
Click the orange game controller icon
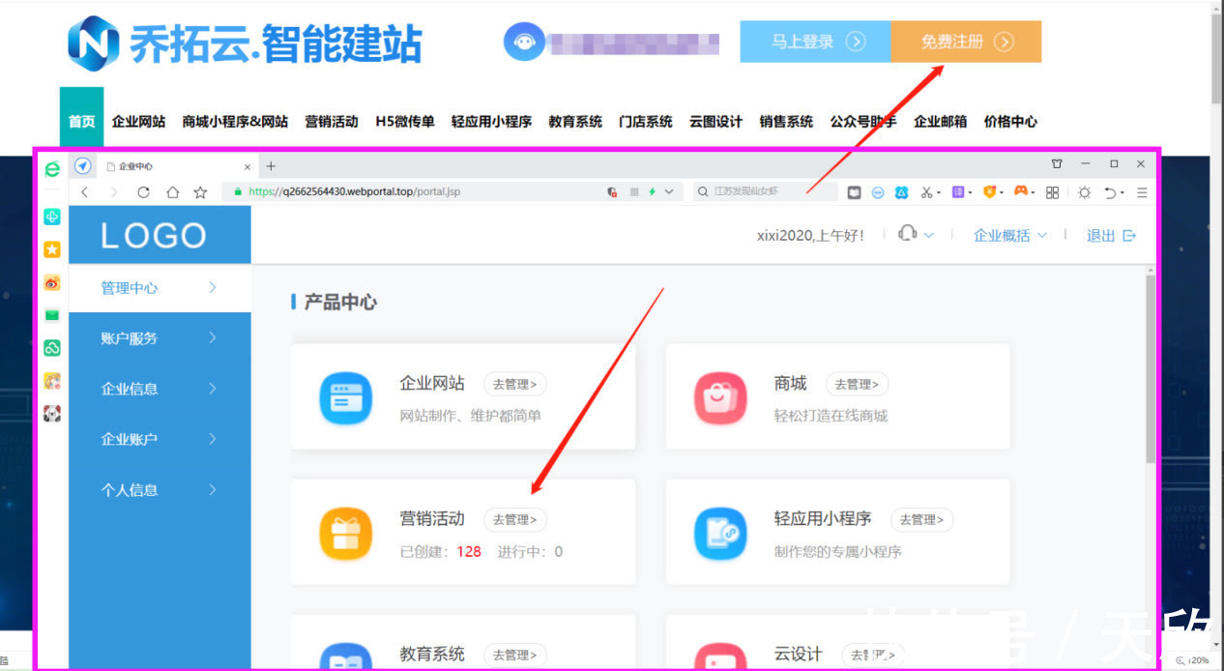(x=1021, y=192)
